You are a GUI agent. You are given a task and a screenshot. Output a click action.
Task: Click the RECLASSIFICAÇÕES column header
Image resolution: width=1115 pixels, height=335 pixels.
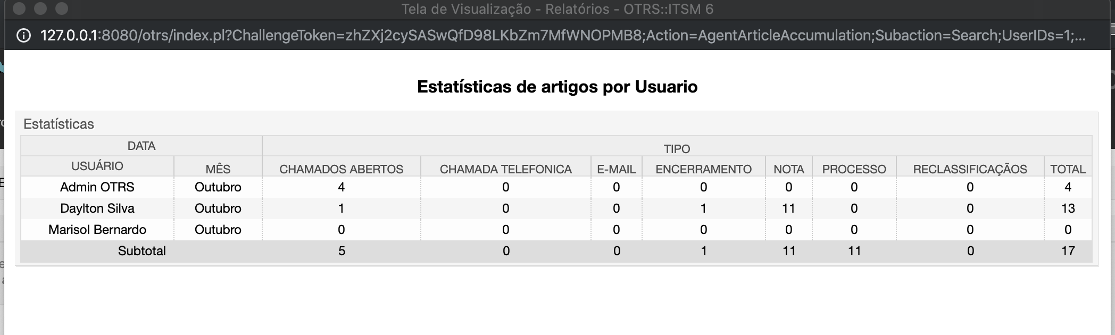tap(970, 169)
